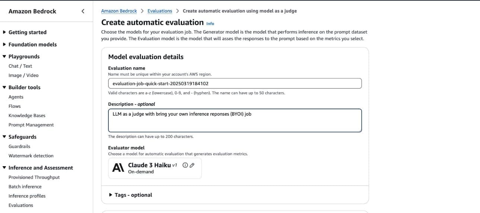Collapse the Amazon Bedrock sidebar chevron
The width and height of the screenshot is (480, 213).
[x=83, y=11]
